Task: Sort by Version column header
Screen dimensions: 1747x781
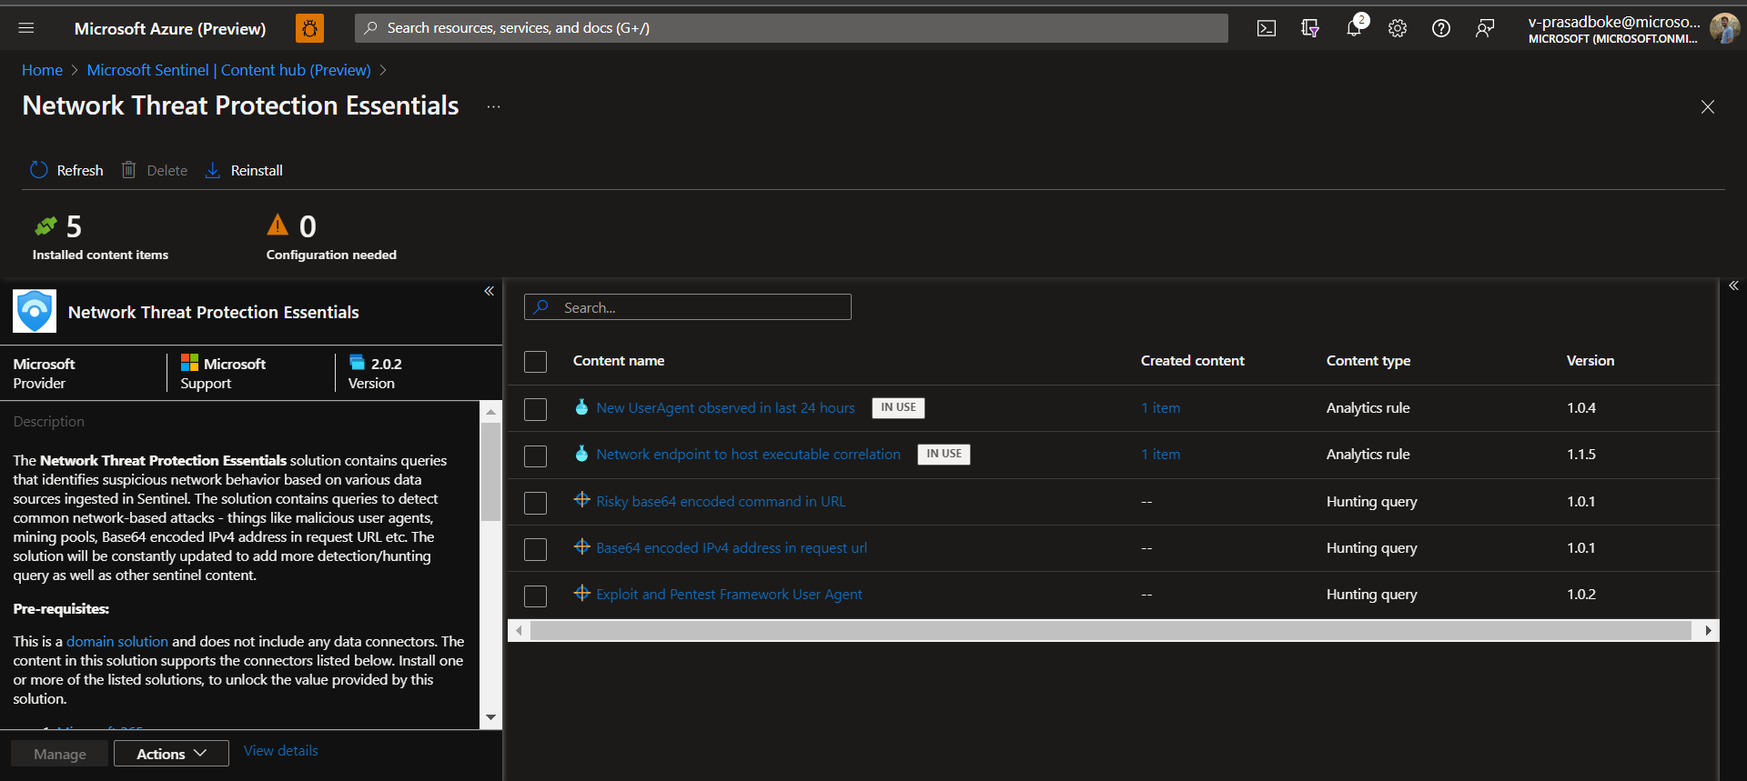Action: pos(1590,360)
